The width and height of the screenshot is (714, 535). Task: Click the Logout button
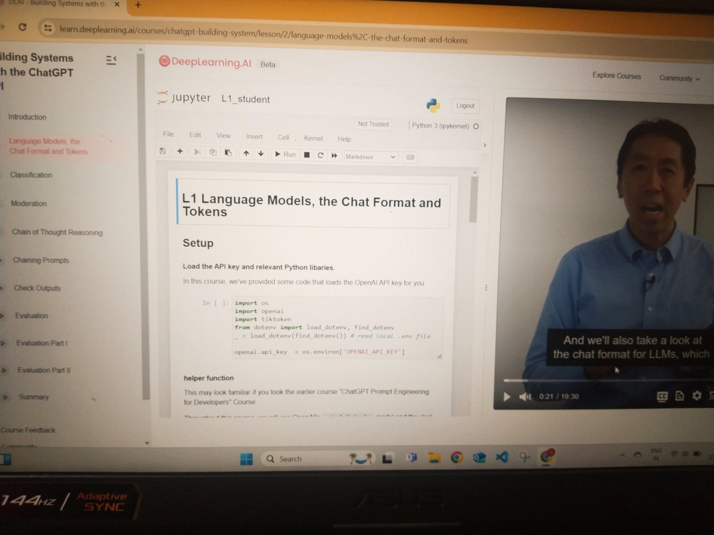(465, 106)
